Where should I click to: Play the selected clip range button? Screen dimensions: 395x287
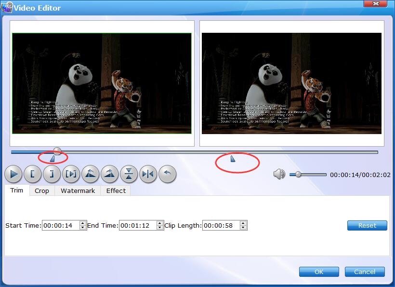(71, 174)
